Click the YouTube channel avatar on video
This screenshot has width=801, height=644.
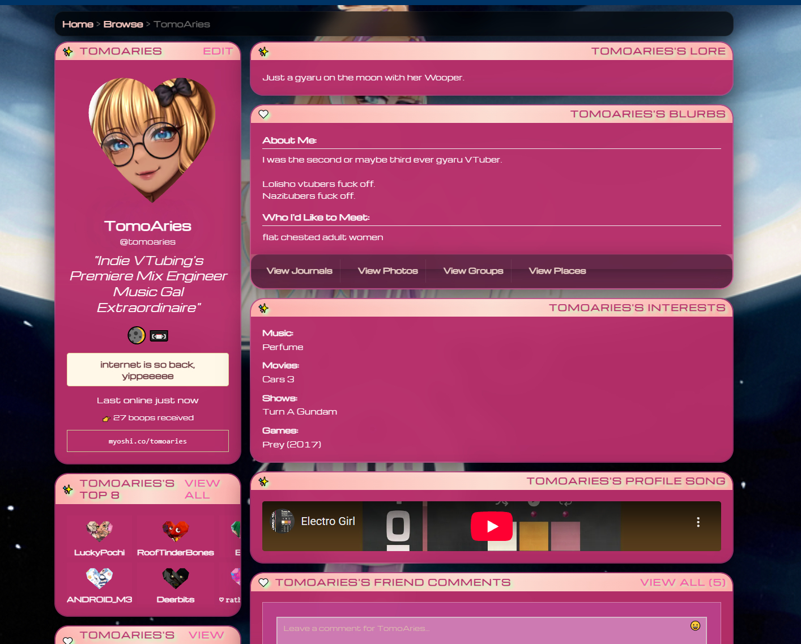coord(282,521)
